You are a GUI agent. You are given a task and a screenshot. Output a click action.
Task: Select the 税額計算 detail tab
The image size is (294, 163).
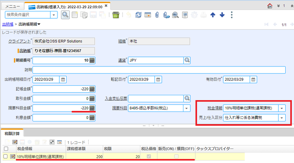(12, 133)
